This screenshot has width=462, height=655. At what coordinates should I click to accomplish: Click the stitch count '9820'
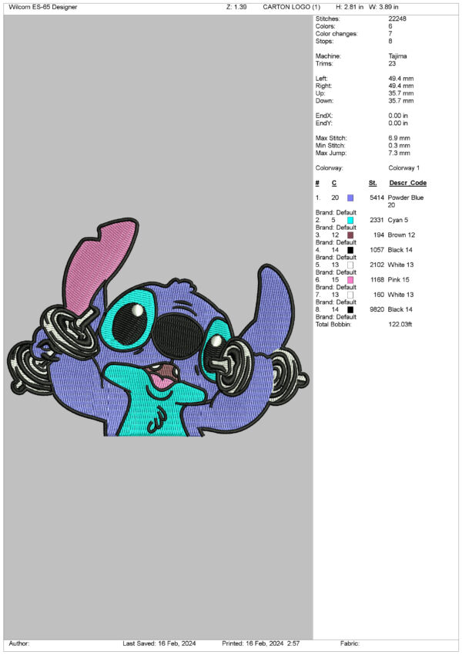[377, 309]
